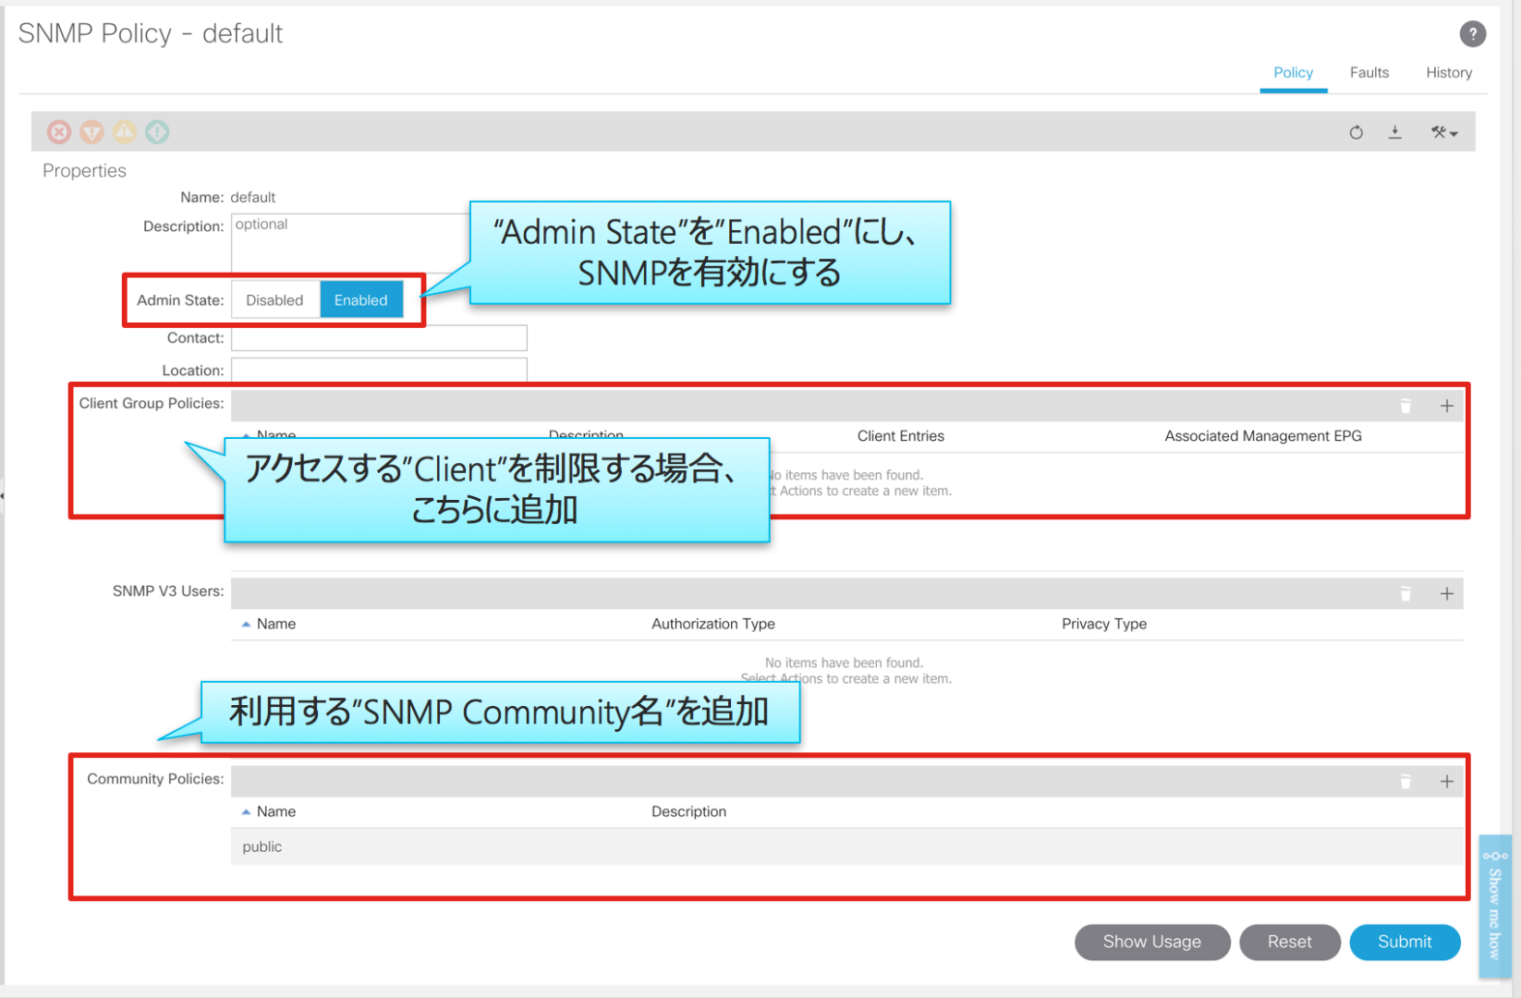Click the download icon in toolbar
Image resolution: width=1521 pixels, height=998 pixels.
pos(1395,132)
